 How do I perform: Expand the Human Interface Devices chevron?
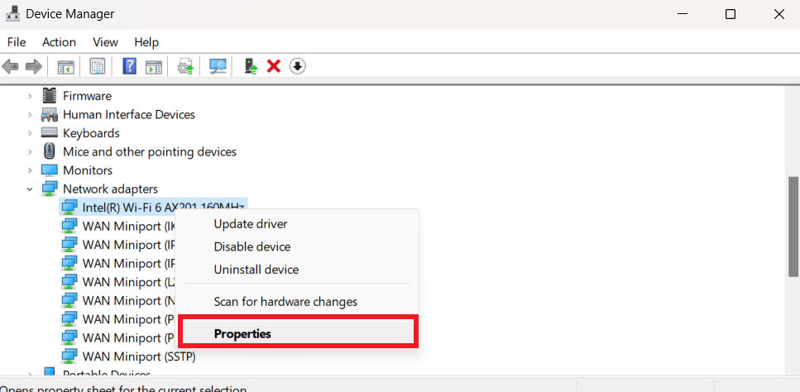[30, 115]
